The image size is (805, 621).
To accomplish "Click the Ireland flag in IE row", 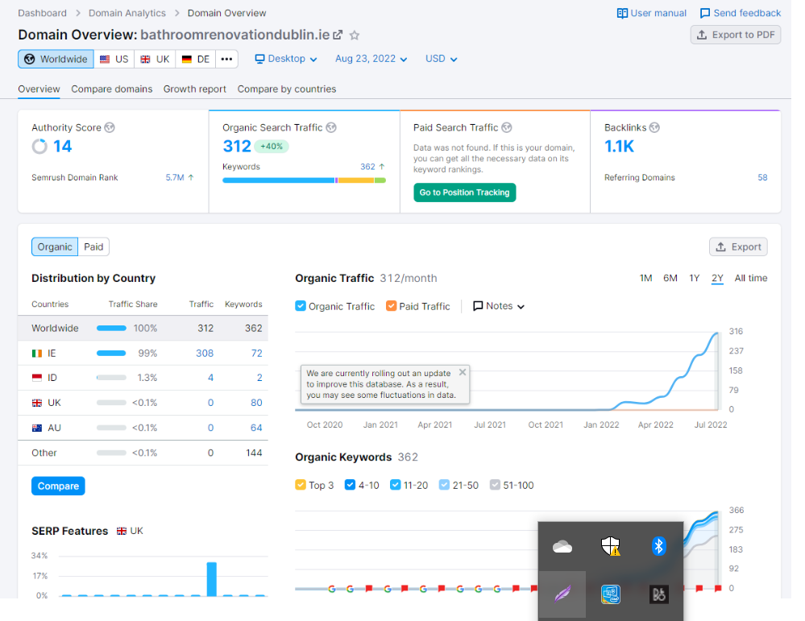I will point(37,354).
